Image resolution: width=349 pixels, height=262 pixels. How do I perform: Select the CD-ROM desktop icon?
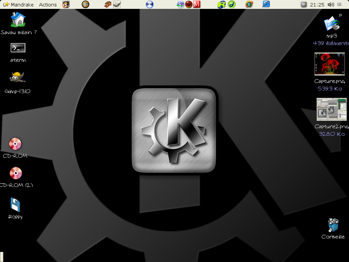point(15,144)
